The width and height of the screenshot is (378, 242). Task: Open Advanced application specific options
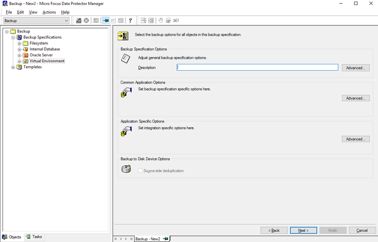355,139
